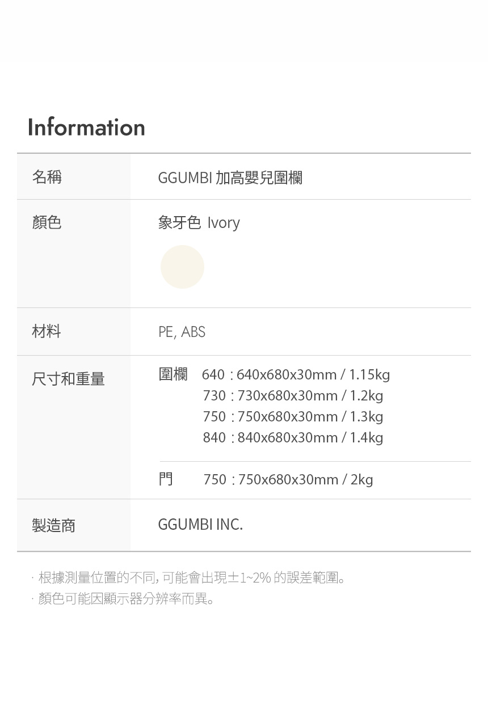The width and height of the screenshot is (488, 709).
Task: Click the 門 sub-label
Action: [x=166, y=479]
